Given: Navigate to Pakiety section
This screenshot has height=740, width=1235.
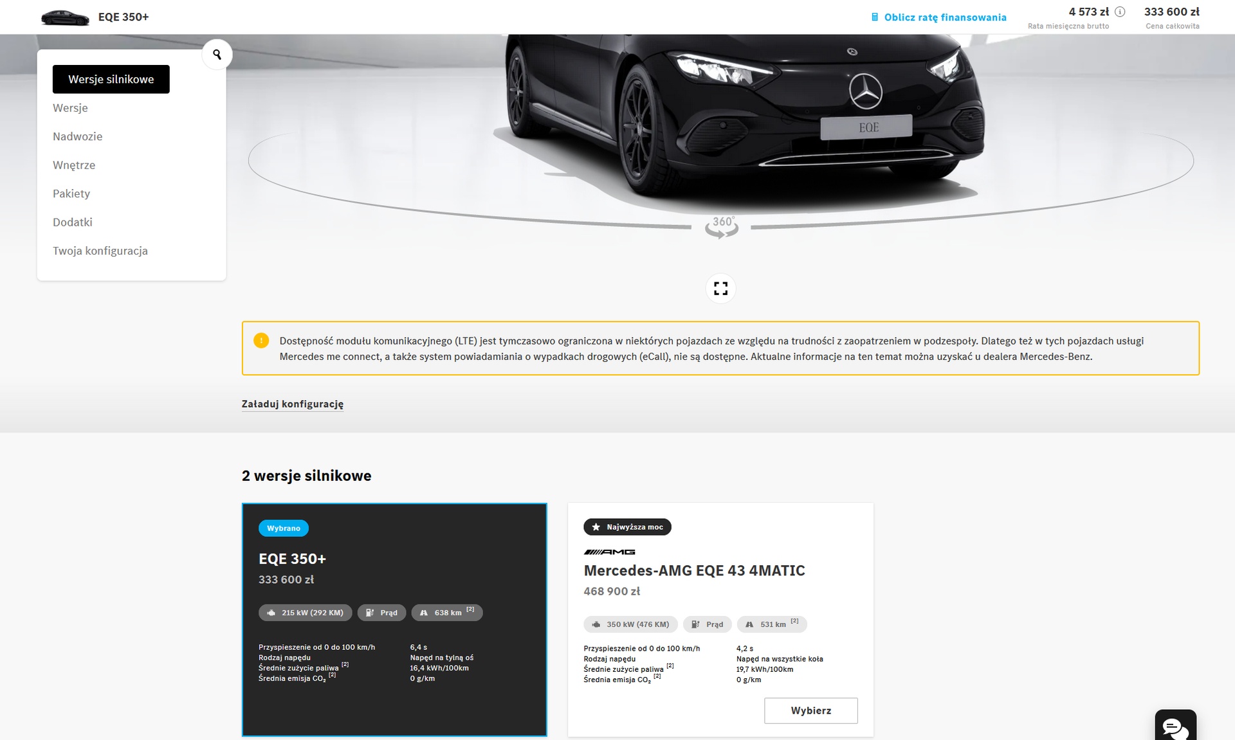Looking at the screenshot, I should point(71,194).
